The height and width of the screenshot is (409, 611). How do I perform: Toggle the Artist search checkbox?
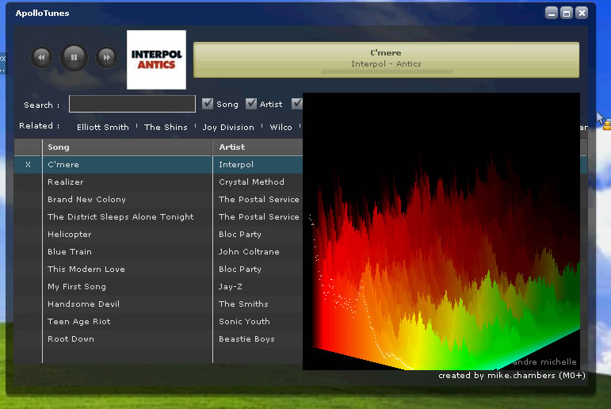tap(251, 104)
